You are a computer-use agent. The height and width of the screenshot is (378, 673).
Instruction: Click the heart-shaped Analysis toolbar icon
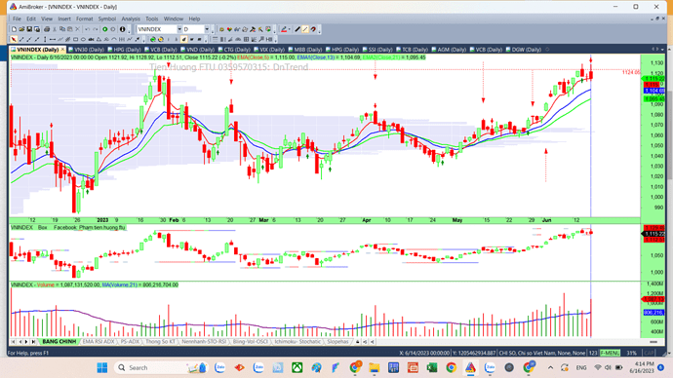pos(229,29)
